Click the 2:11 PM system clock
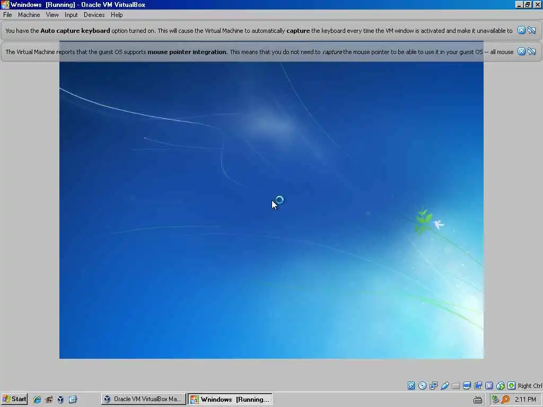543x407 pixels. [526, 400]
